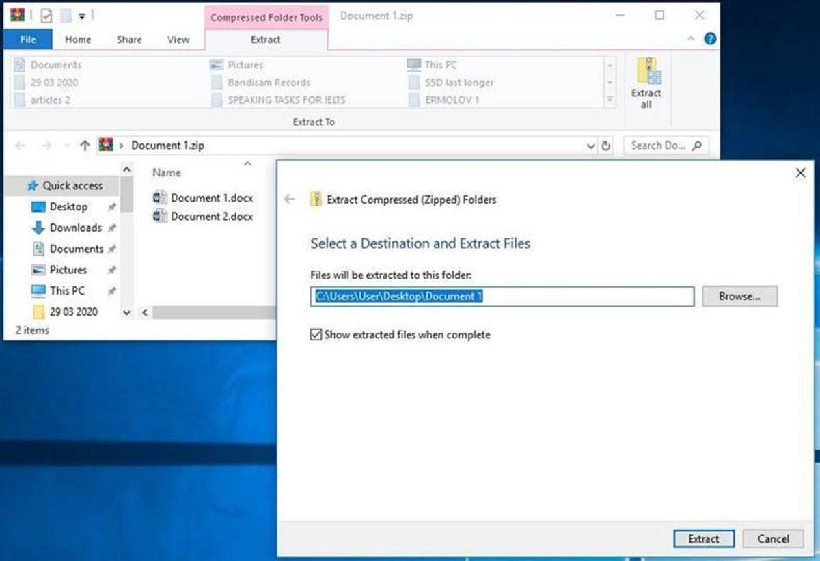Click the Document 2.docx Word file icon
Image resolution: width=820 pixels, height=561 pixels.
pos(161,216)
